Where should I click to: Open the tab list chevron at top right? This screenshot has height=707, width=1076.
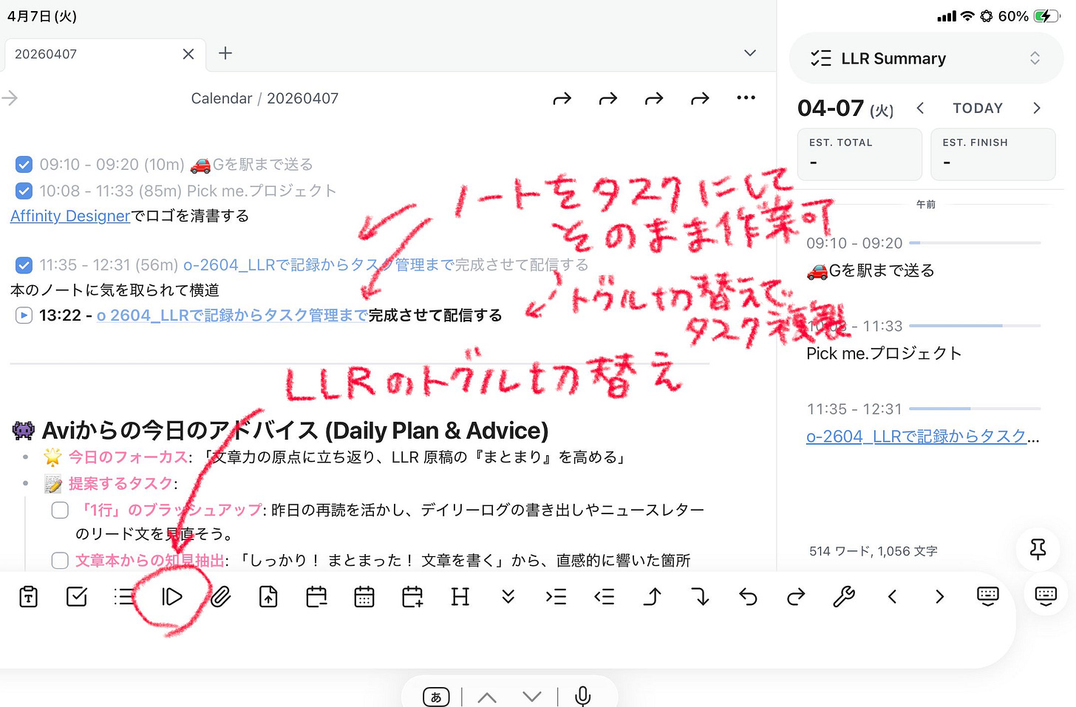pos(749,52)
